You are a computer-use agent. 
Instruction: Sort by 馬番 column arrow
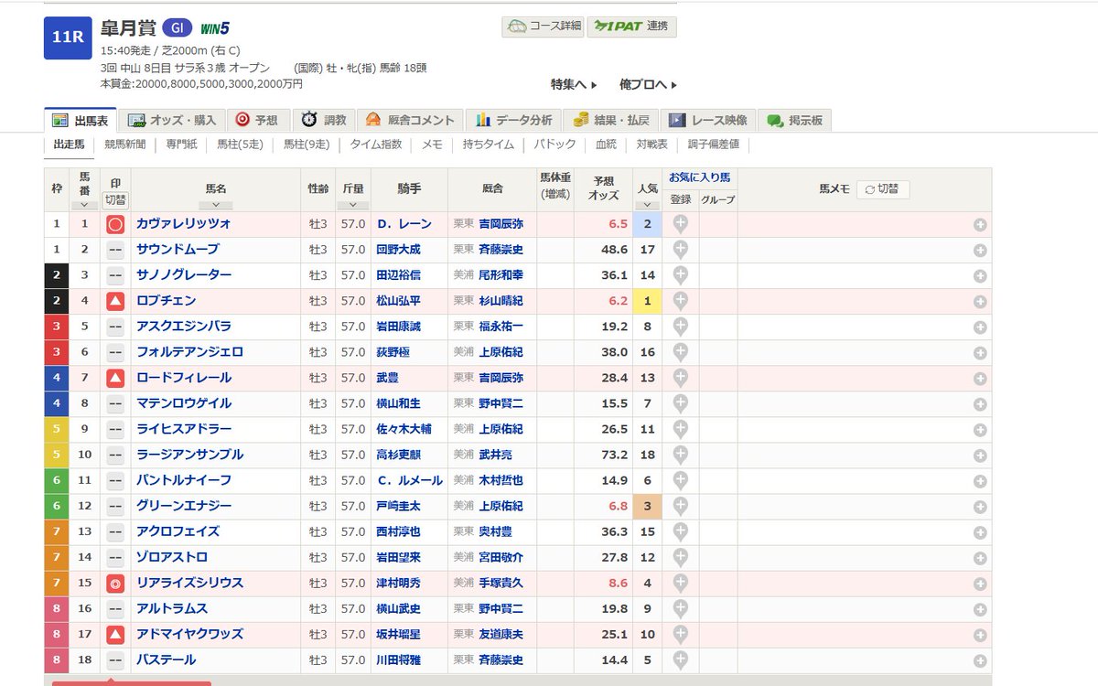84,205
